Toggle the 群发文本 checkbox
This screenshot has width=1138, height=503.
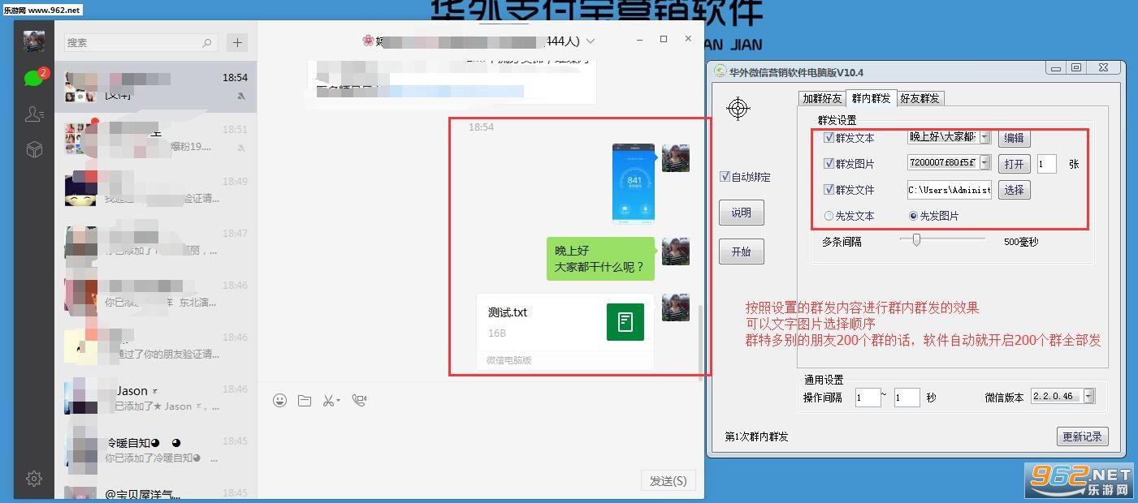(x=829, y=138)
